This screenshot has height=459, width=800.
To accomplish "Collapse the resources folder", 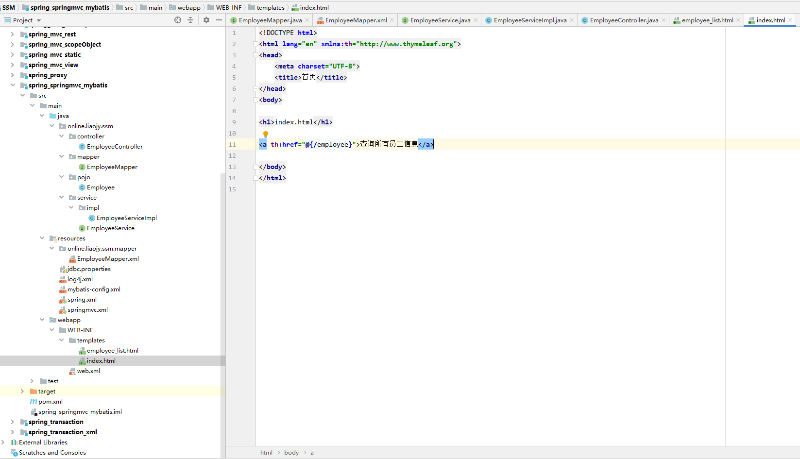I will 42,238.
